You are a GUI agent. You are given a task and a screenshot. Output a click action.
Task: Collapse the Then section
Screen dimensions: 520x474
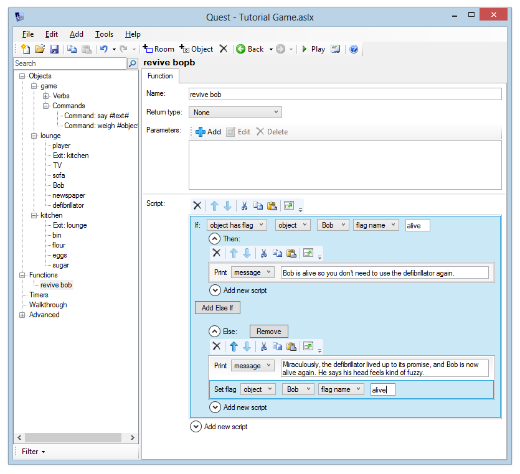pyautogui.click(x=215, y=239)
